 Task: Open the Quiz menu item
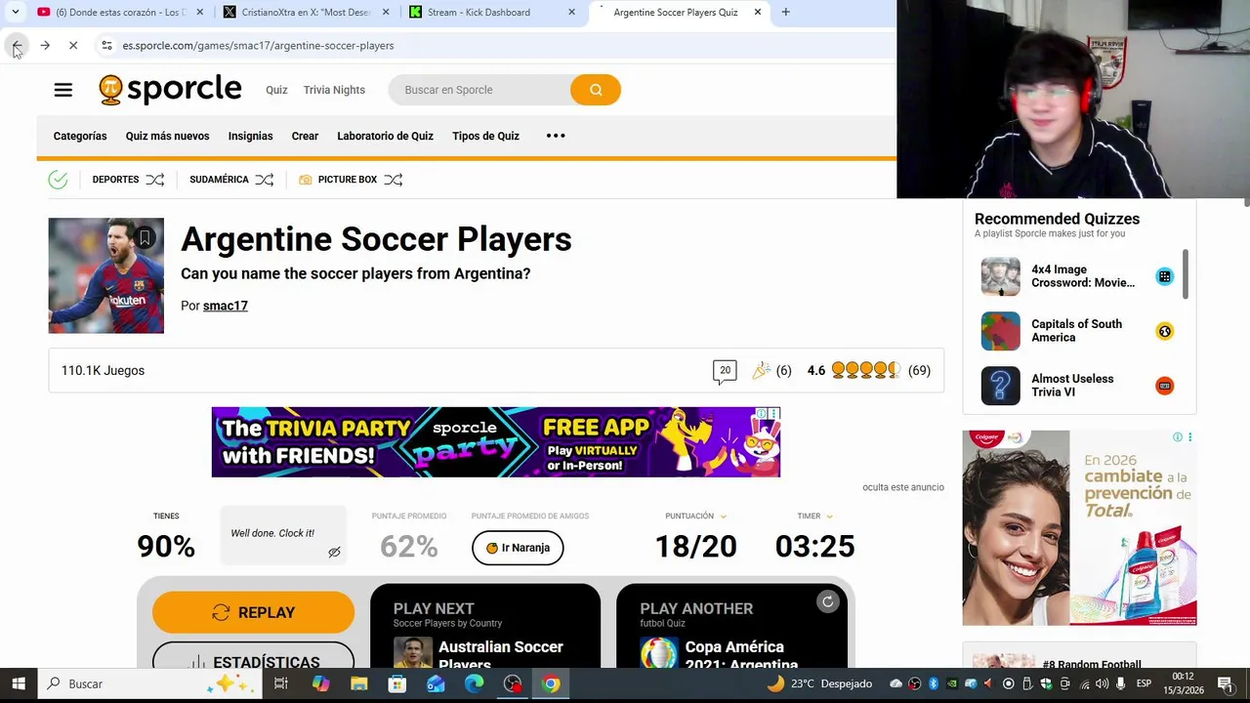pos(276,90)
